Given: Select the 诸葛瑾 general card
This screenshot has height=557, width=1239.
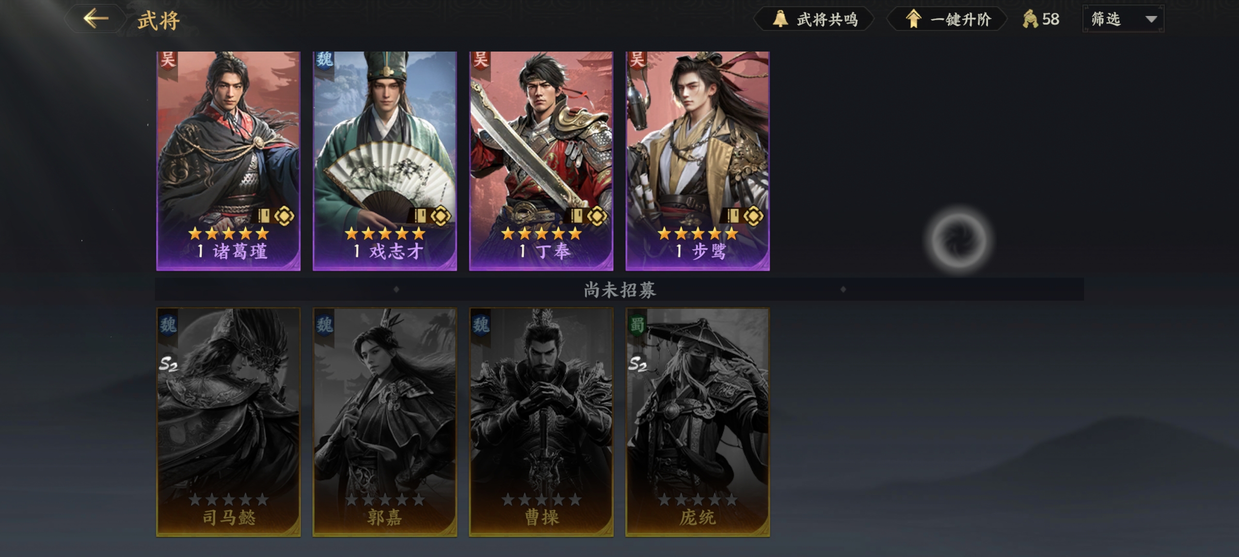Looking at the screenshot, I should coord(228,161).
